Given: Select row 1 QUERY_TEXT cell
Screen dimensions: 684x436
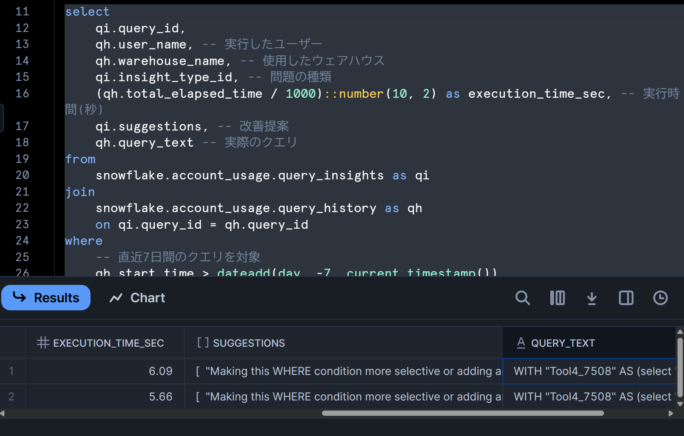Looking at the screenshot, I should click(x=589, y=371).
